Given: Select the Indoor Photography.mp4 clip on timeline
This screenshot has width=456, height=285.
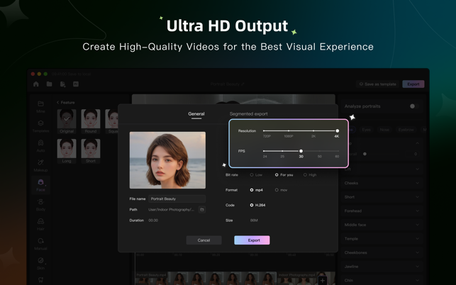Looking at the screenshot, I should tap(306, 278).
